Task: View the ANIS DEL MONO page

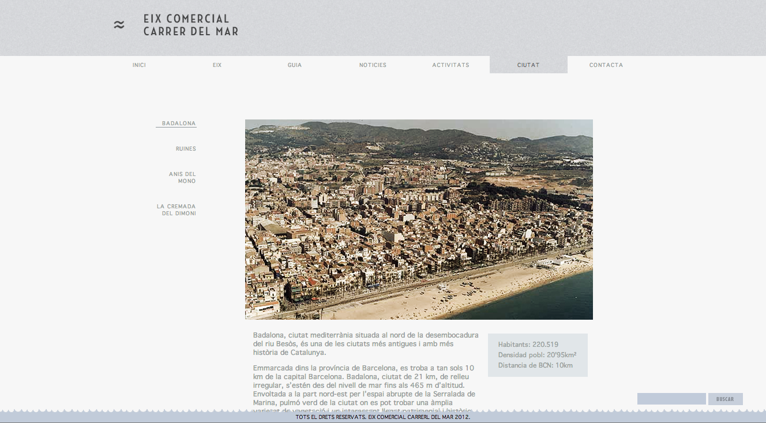Action: [182, 177]
